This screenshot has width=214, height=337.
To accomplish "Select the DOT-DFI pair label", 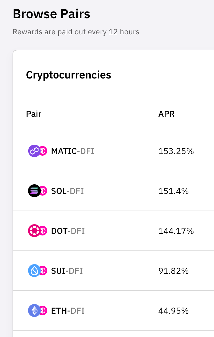I will tap(68, 231).
